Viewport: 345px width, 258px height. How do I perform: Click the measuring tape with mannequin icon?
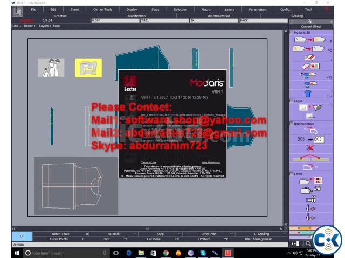pos(311,199)
